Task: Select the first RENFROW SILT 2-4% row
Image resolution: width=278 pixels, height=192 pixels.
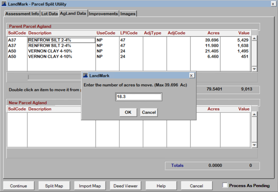Action: coord(61,40)
